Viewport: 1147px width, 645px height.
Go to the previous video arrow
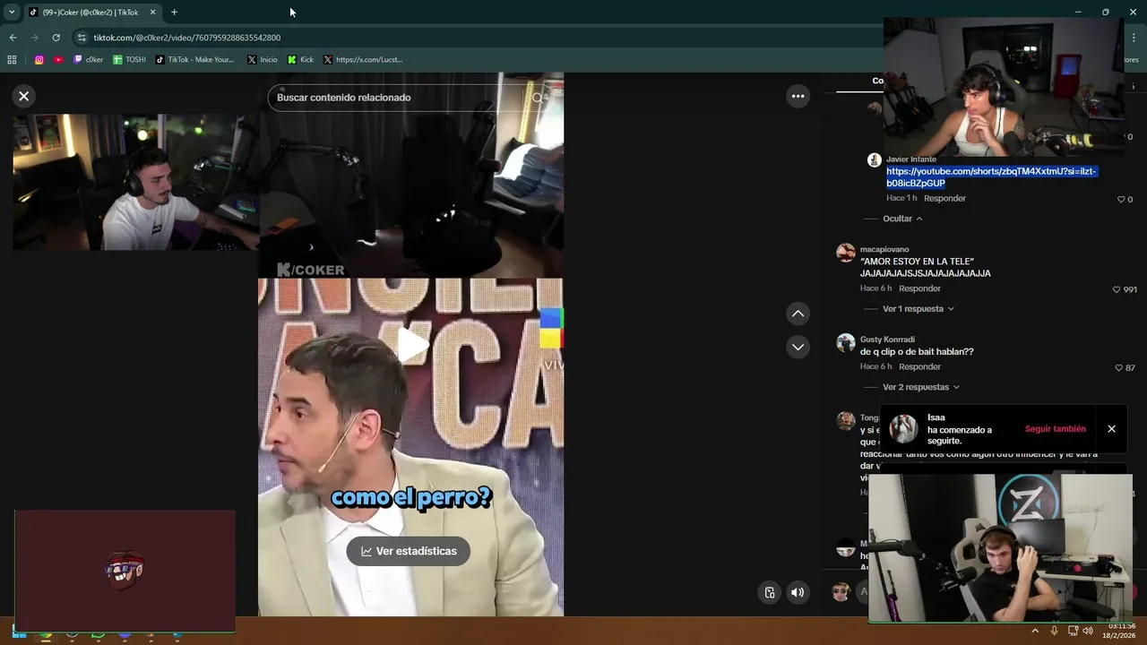click(x=798, y=314)
